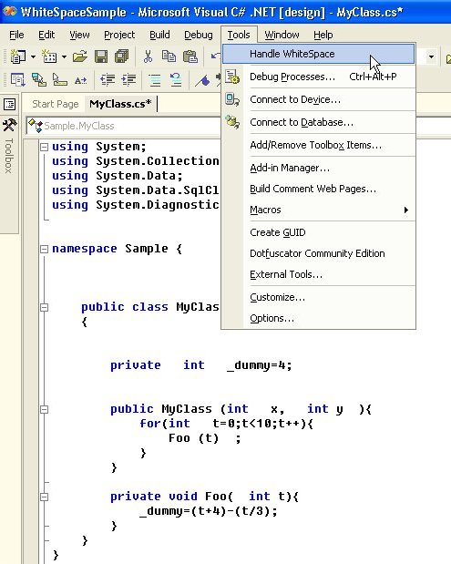Open the Sample.MyClass types dropdown
Viewport: 451px width, 564px height.
tap(124, 126)
